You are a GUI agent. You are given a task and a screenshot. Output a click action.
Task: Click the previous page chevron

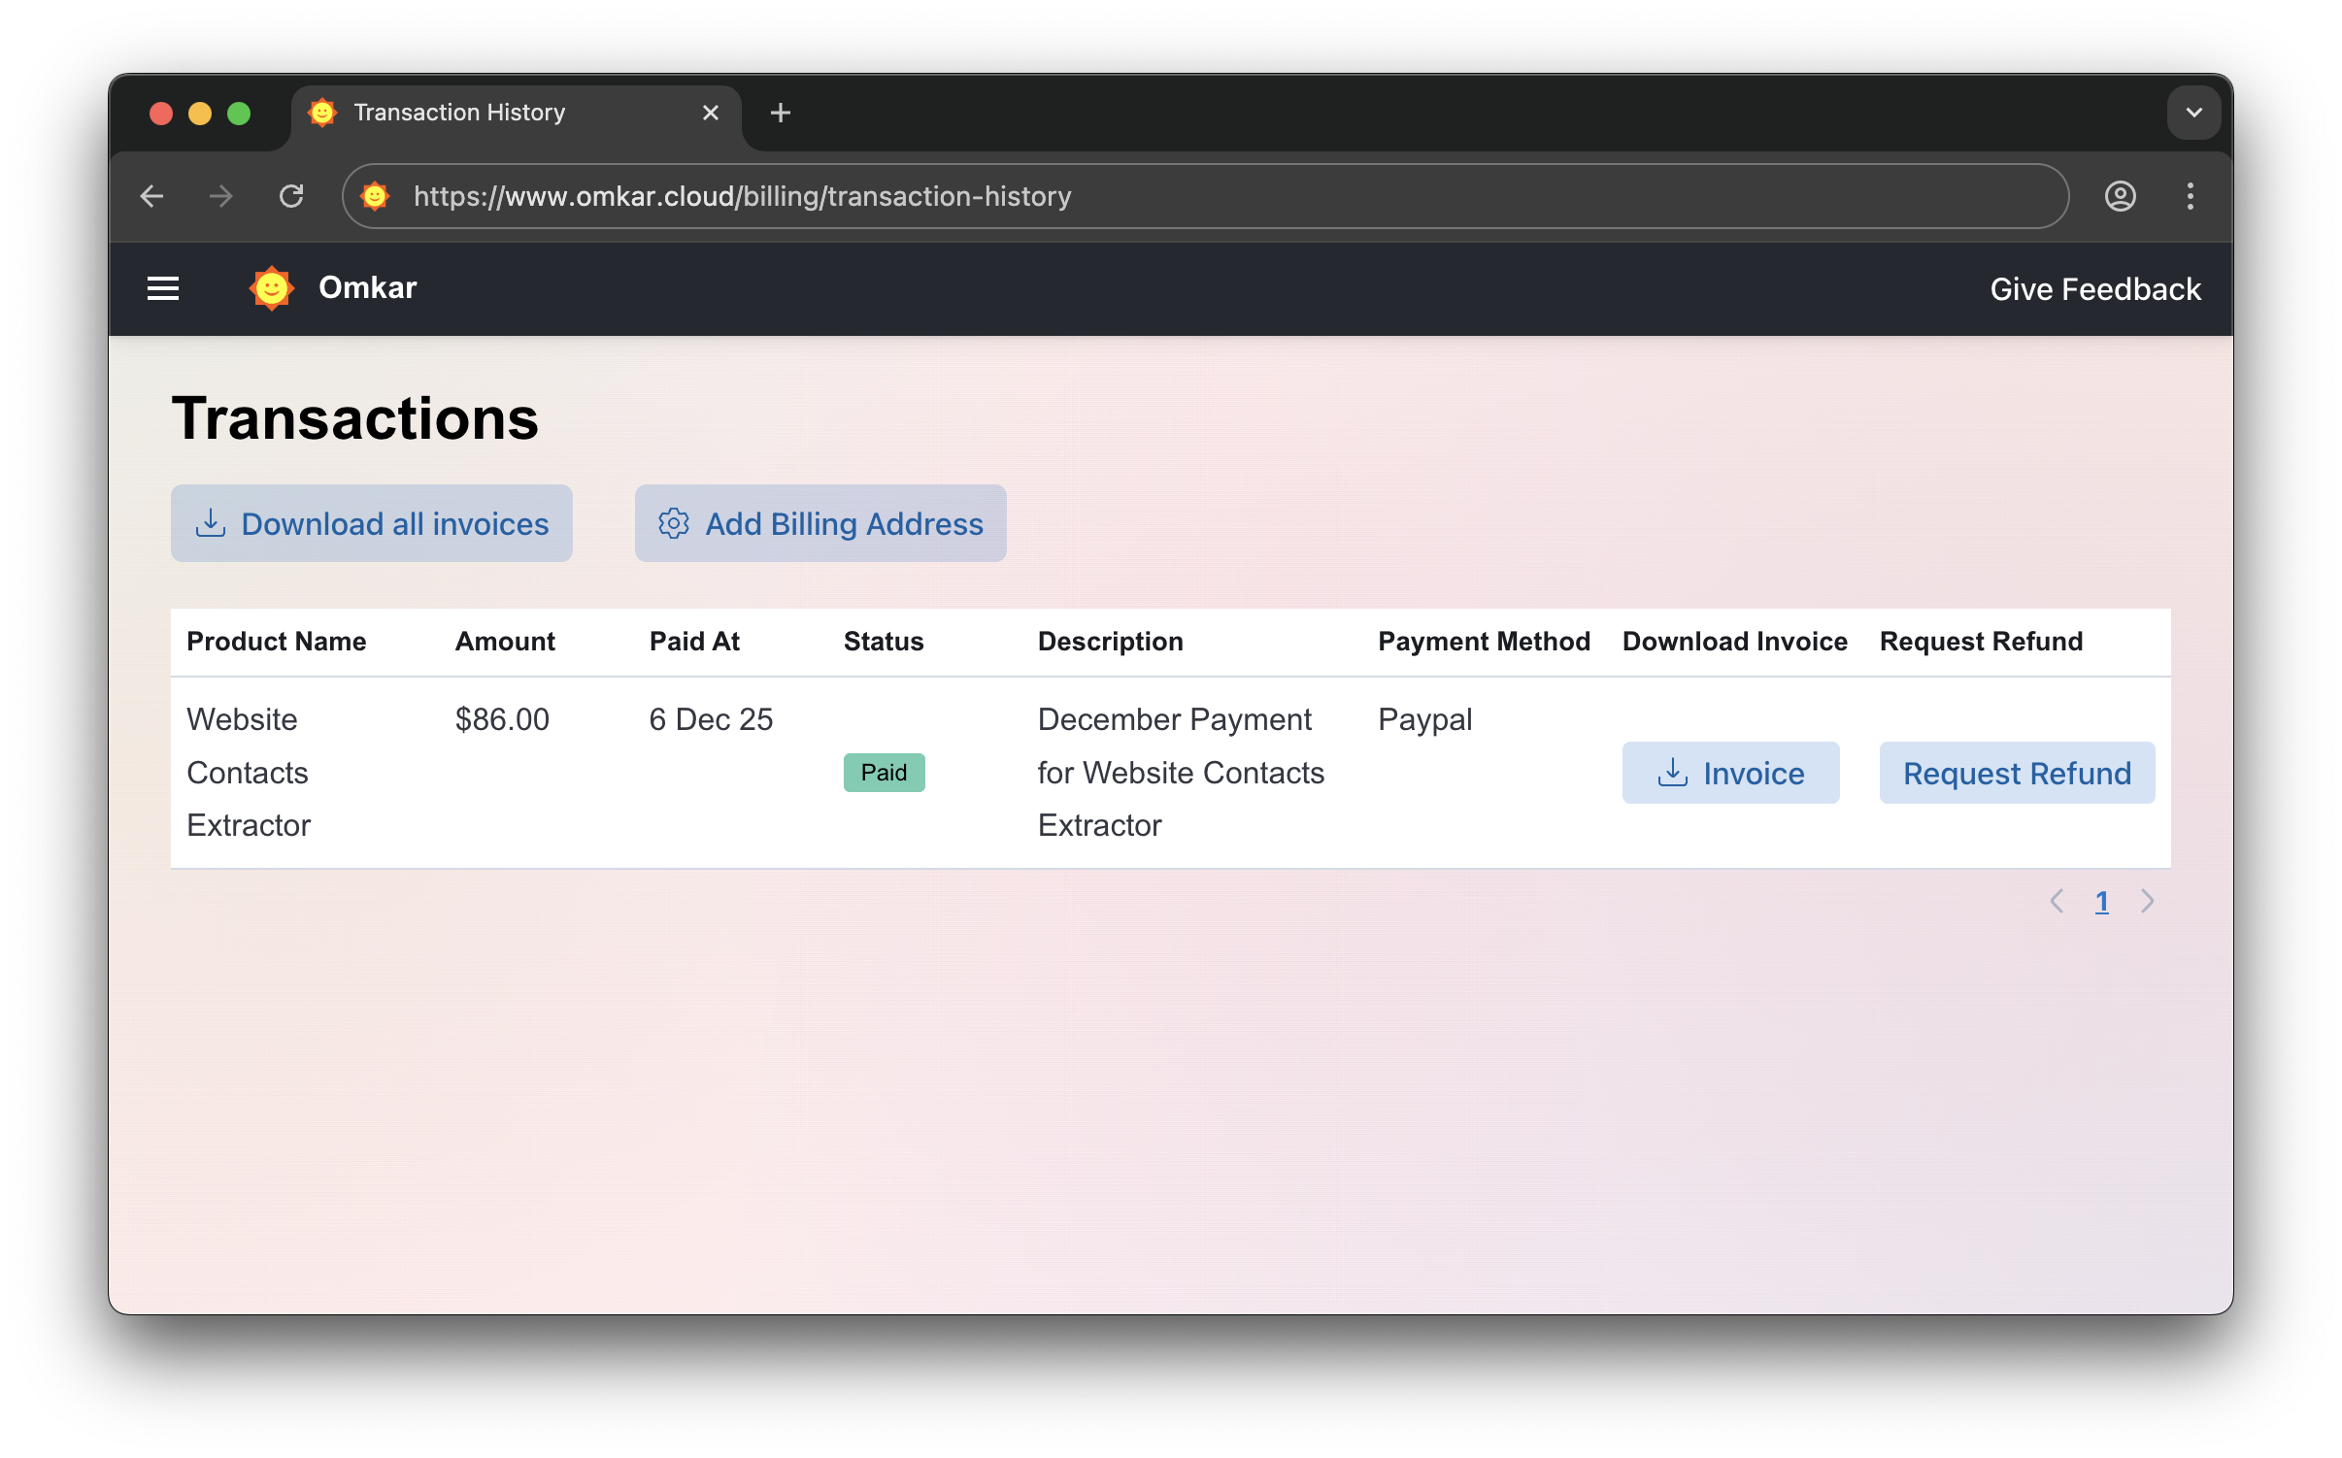pyautogui.click(x=2057, y=901)
